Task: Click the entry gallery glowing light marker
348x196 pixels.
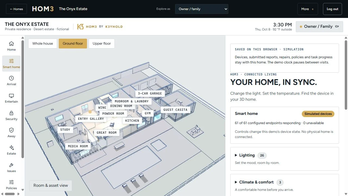Action: click(90, 112)
